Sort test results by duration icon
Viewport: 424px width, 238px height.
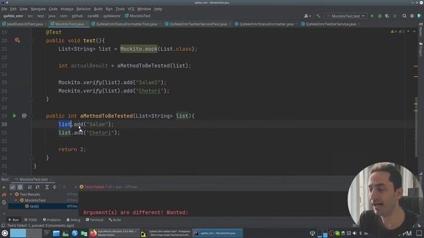click(37, 187)
